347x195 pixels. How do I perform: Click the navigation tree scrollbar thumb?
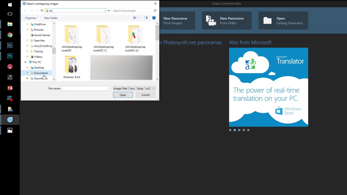point(54,50)
